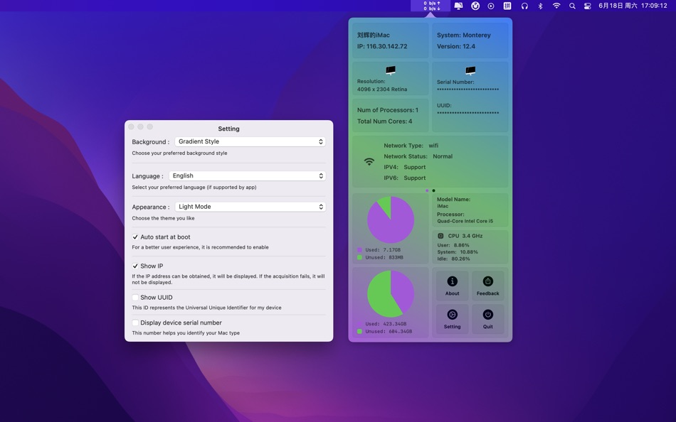
Task: Click the round clock-like icon in menu bar
Action: 475,6
